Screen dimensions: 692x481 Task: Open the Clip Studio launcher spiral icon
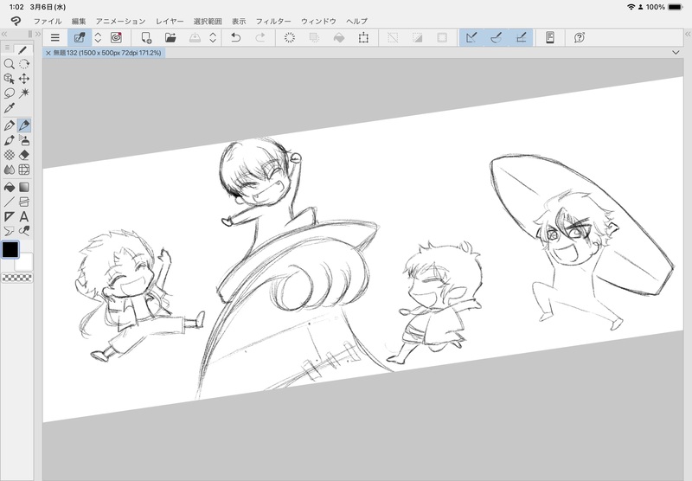(x=116, y=38)
